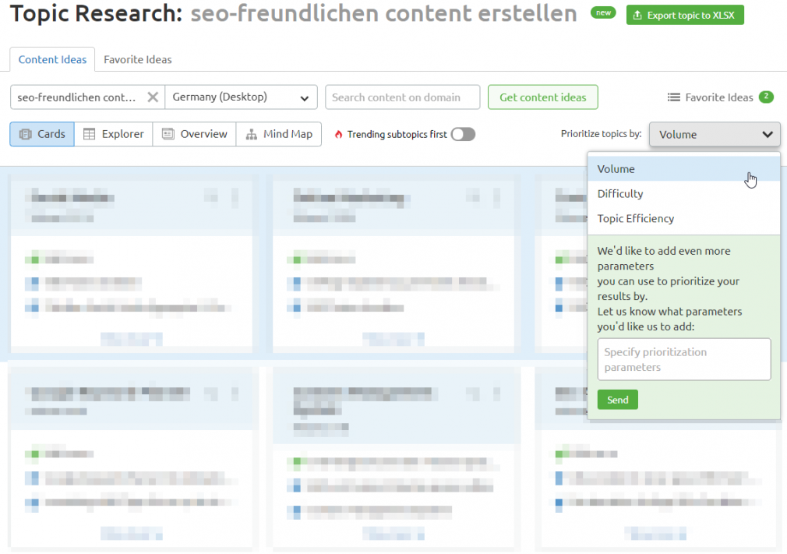The width and height of the screenshot is (787, 554).
Task: Switch to the Mind Map view
Action: [278, 134]
